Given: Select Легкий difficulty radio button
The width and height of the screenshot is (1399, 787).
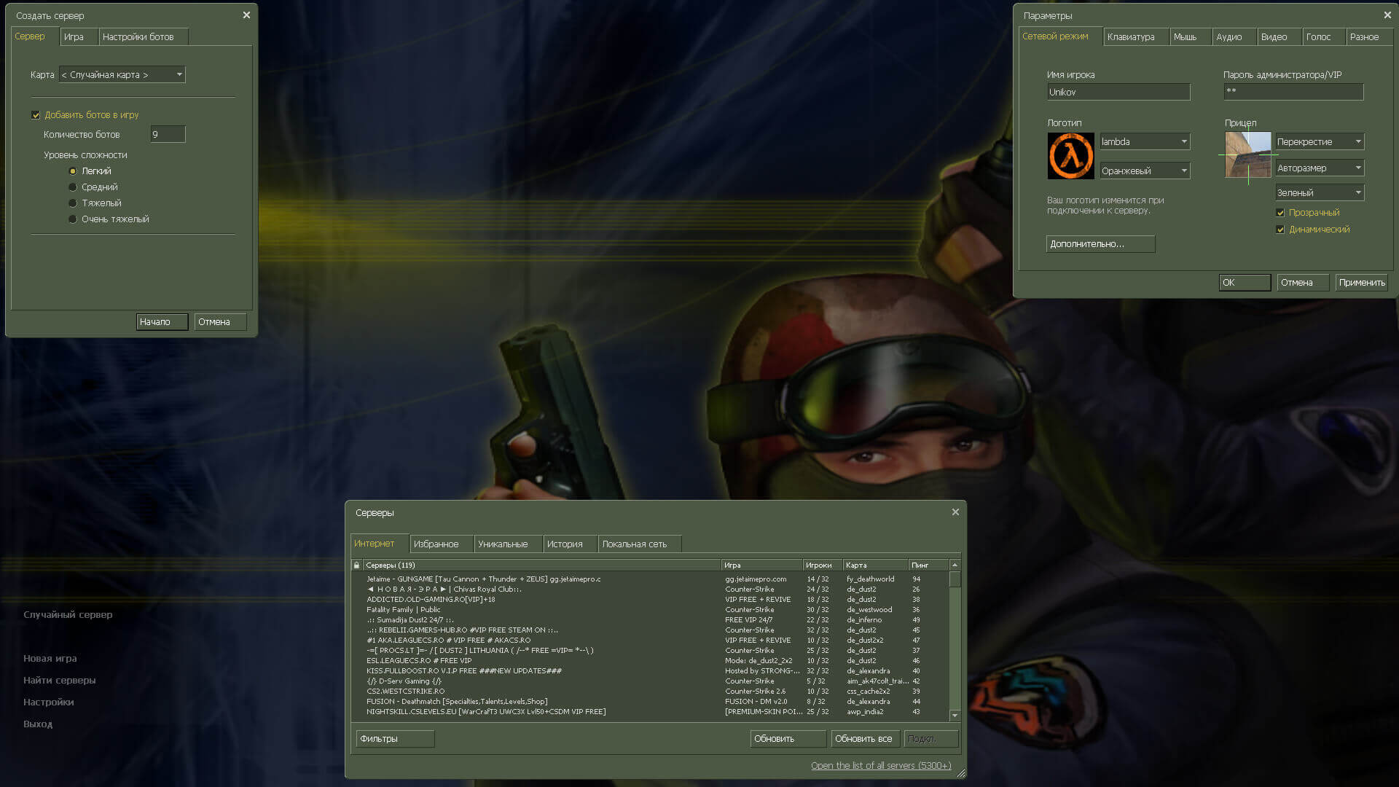Looking at the screenshot, I should coord(73,171).
